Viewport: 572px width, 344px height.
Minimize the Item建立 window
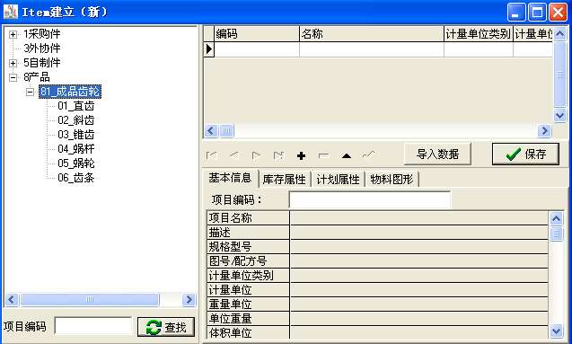[516, 13]
